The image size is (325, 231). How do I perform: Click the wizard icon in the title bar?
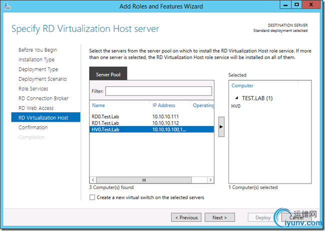point(7,5)
